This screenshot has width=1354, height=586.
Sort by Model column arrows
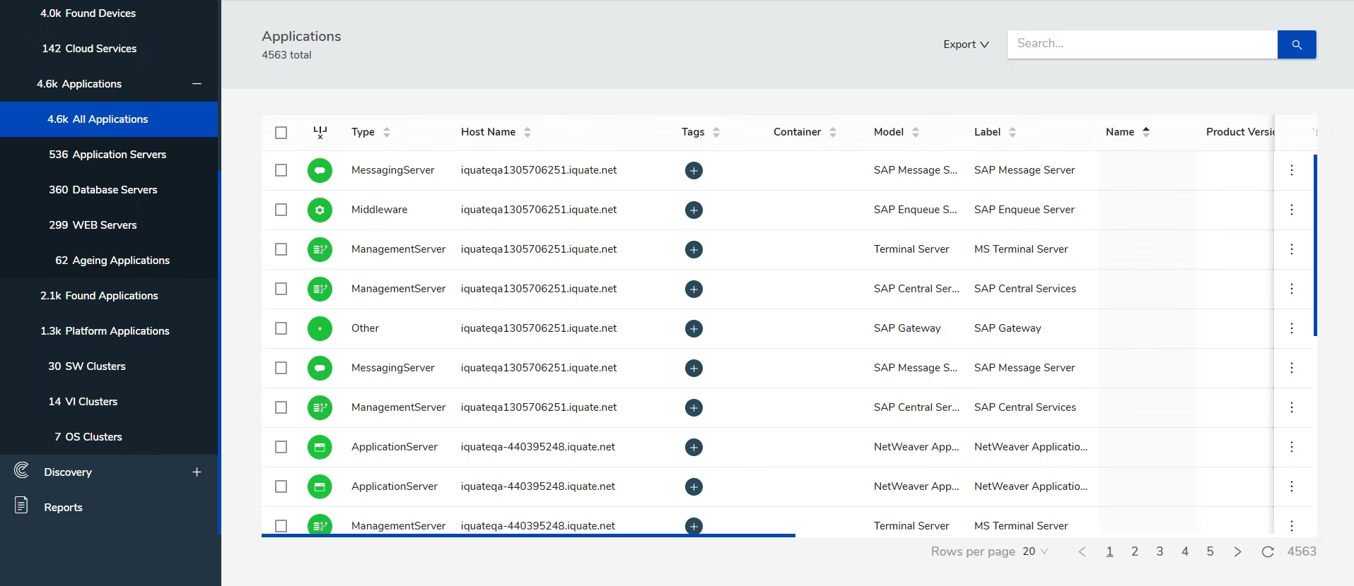click(916, 132)
